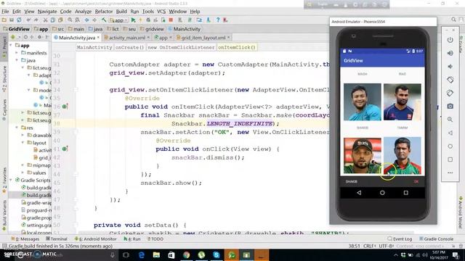
Task: Click the emulator Volume Up icon
Action: 450,53
